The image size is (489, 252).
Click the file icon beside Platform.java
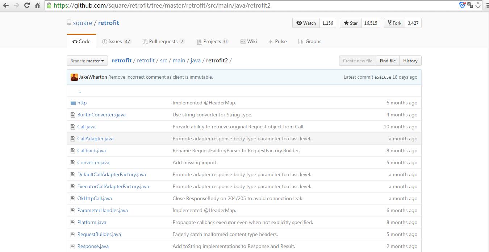[73, 223]
